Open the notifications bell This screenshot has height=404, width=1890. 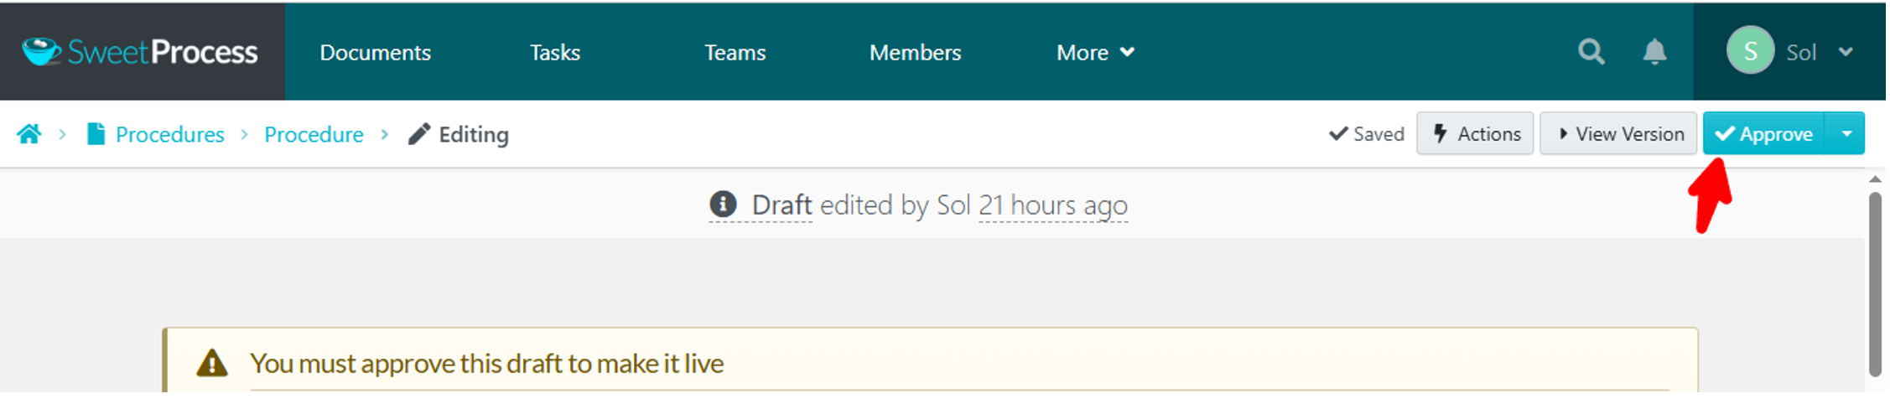click(x=1654, y=52)
